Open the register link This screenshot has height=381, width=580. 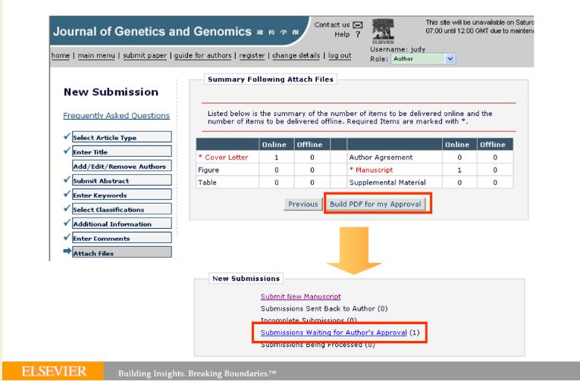pyautogui.click(x=252, y=55)
